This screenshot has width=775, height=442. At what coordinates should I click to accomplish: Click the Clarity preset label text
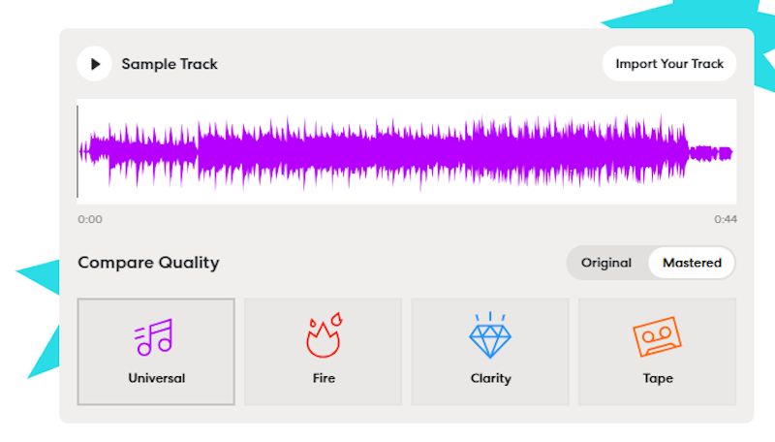[491, 378]
